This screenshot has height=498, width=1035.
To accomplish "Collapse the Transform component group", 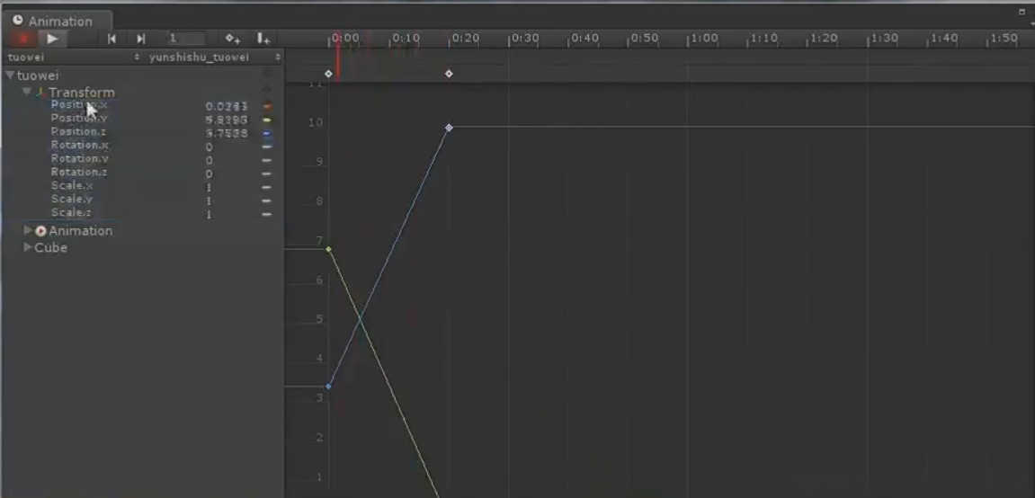I will point(26,92).
